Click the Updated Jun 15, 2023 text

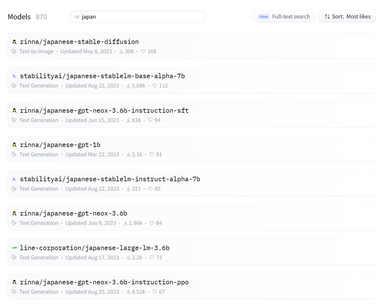(92, 120)
